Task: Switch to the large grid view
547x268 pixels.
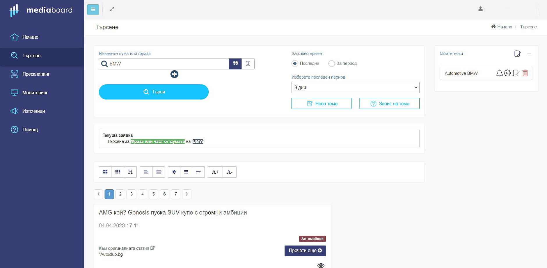Action: (x=105, y=172)
